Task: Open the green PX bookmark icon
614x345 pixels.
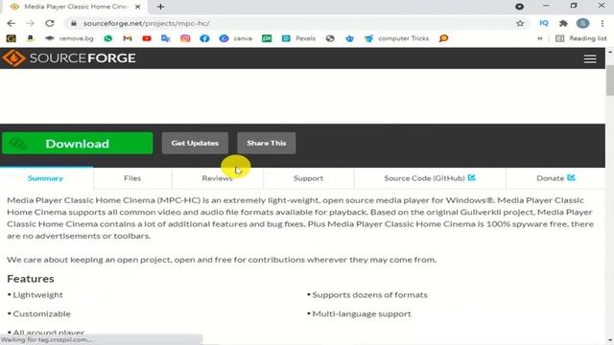Action: coord(267,38)
